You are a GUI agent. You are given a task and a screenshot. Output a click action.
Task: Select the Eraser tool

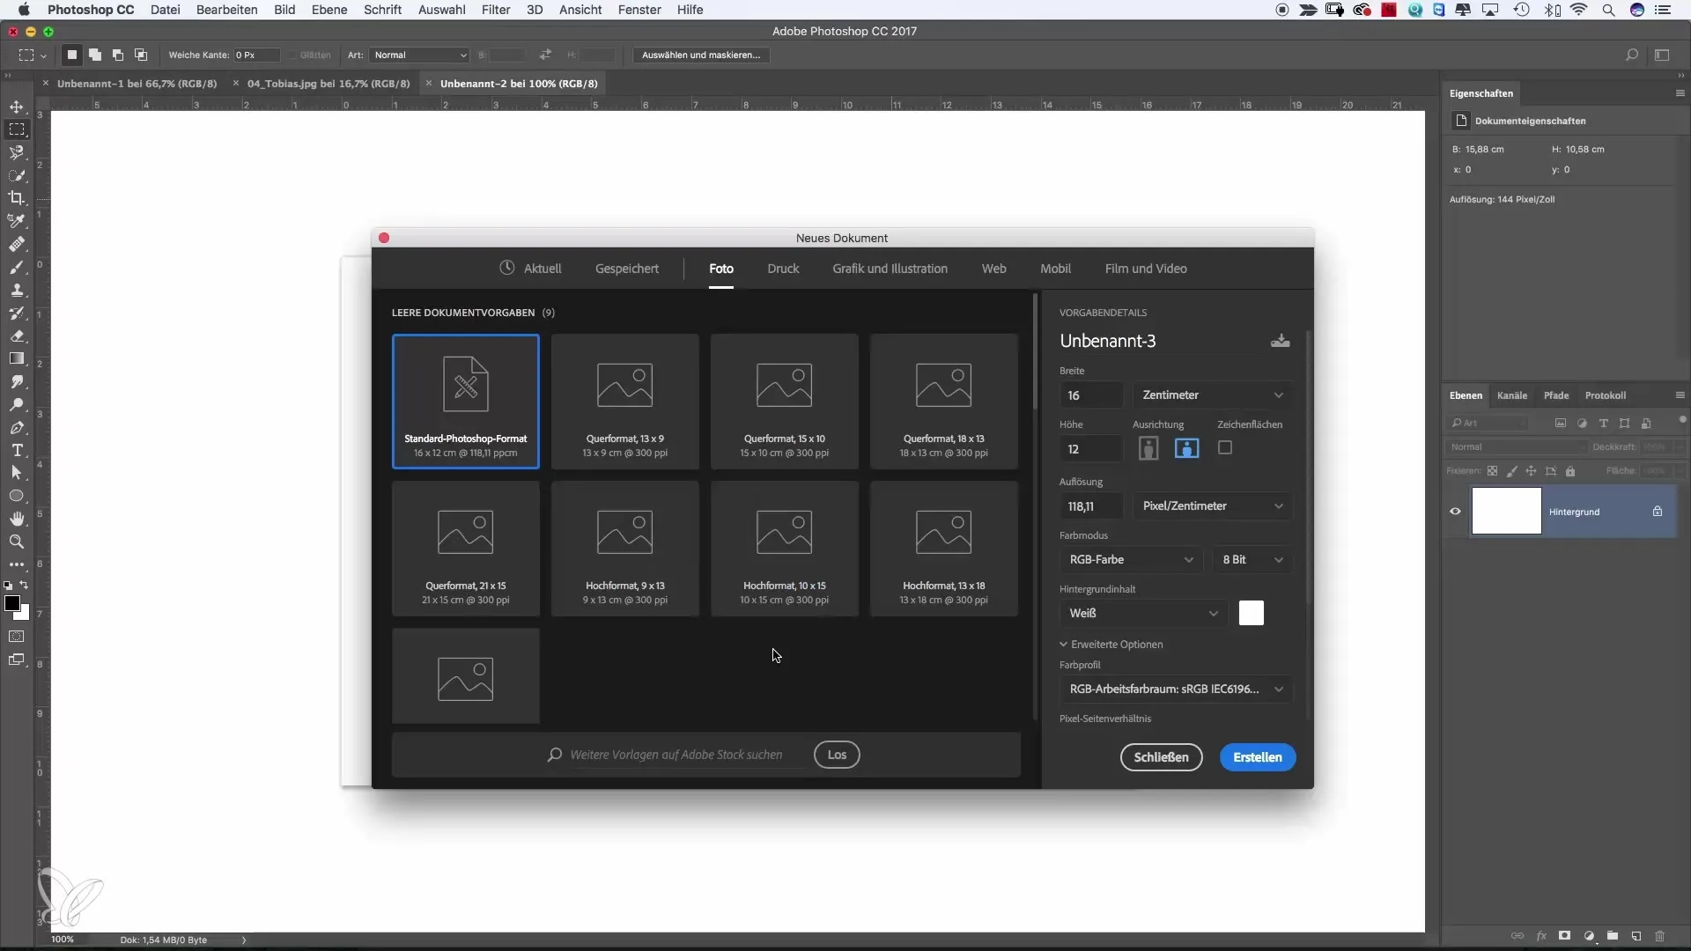[x=17, y=335]
